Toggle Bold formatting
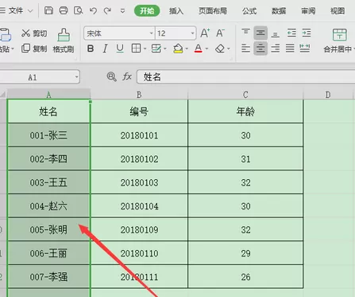This screenshot has width=355, height=297. [91, 49]
